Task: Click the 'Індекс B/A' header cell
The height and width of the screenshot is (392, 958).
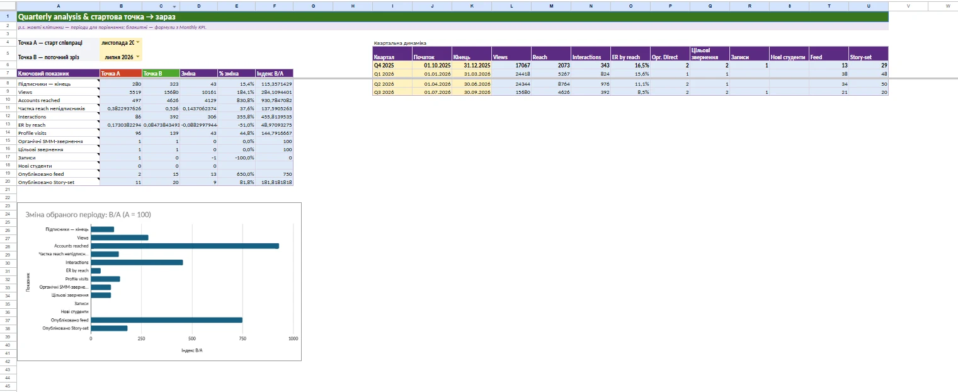Action: (x=274, y=73)
